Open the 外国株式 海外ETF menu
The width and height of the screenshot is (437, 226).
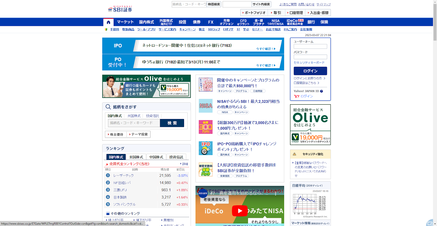166,22
